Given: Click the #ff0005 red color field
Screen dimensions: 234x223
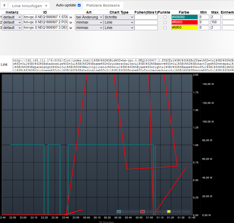Looking at the screenshot, I should tap(185, 22).
